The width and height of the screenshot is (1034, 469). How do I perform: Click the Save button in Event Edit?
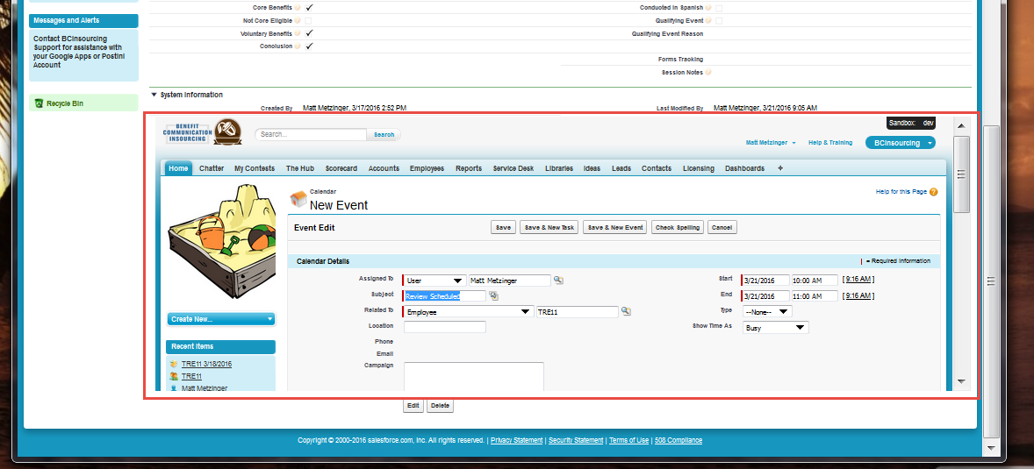(503, 227)
